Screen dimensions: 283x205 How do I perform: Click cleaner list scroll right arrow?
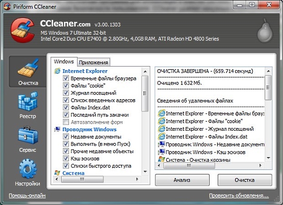(137, 179)
